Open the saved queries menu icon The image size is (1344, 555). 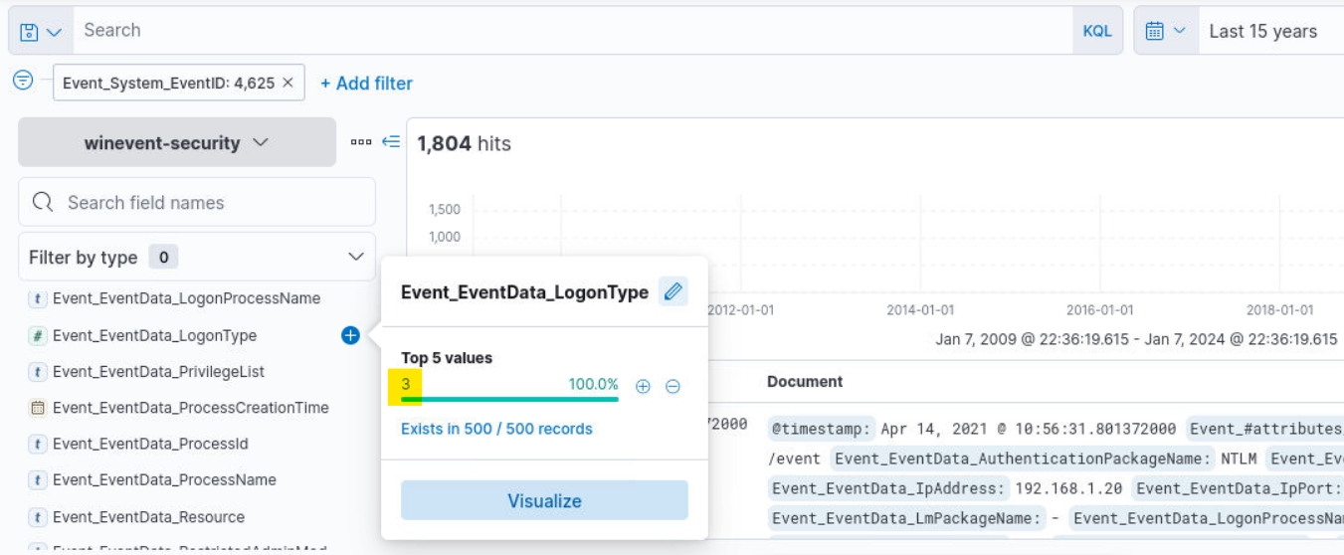[40, 32]
